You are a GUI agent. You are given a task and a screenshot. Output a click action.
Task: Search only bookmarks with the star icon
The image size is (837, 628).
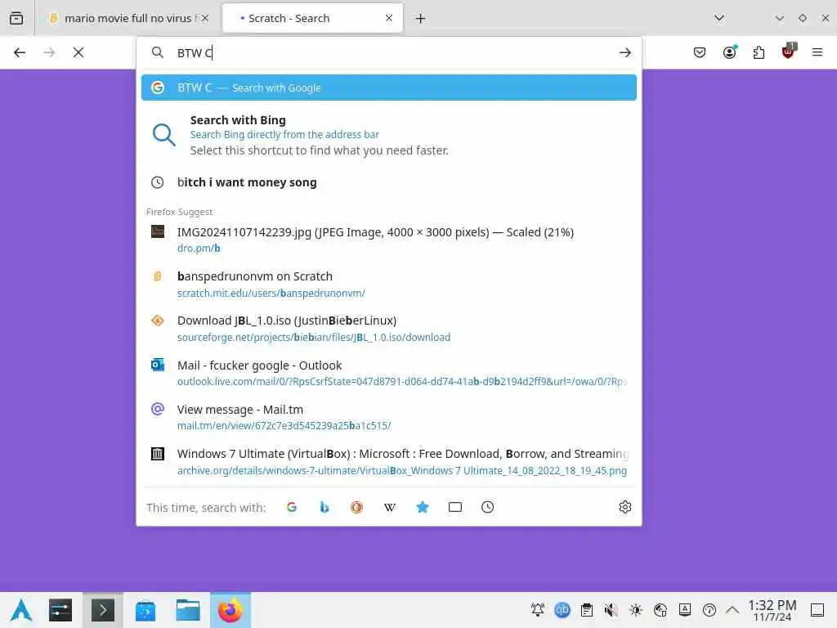click(423, 507)
